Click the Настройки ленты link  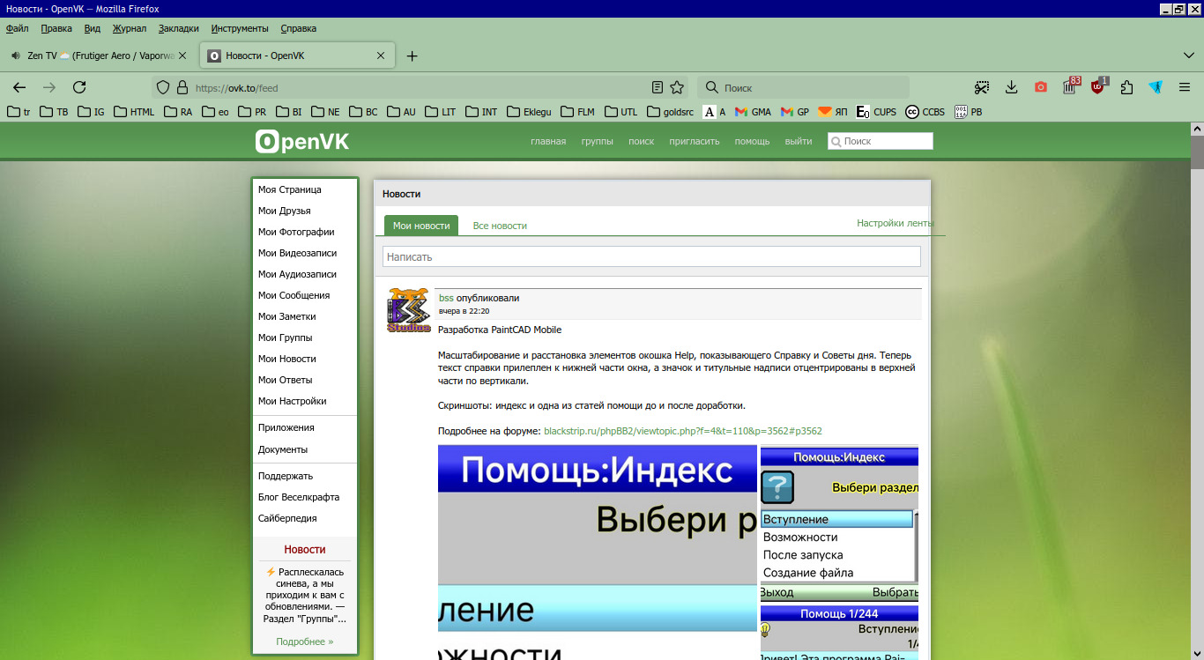[x=894, y=223]
